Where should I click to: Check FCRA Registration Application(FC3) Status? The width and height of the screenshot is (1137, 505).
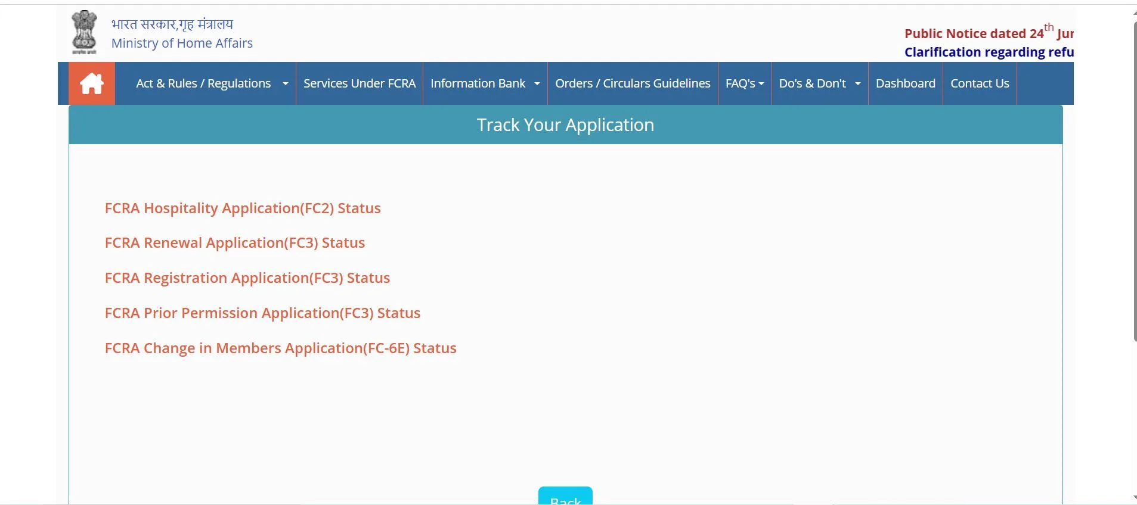pos(247,278)
